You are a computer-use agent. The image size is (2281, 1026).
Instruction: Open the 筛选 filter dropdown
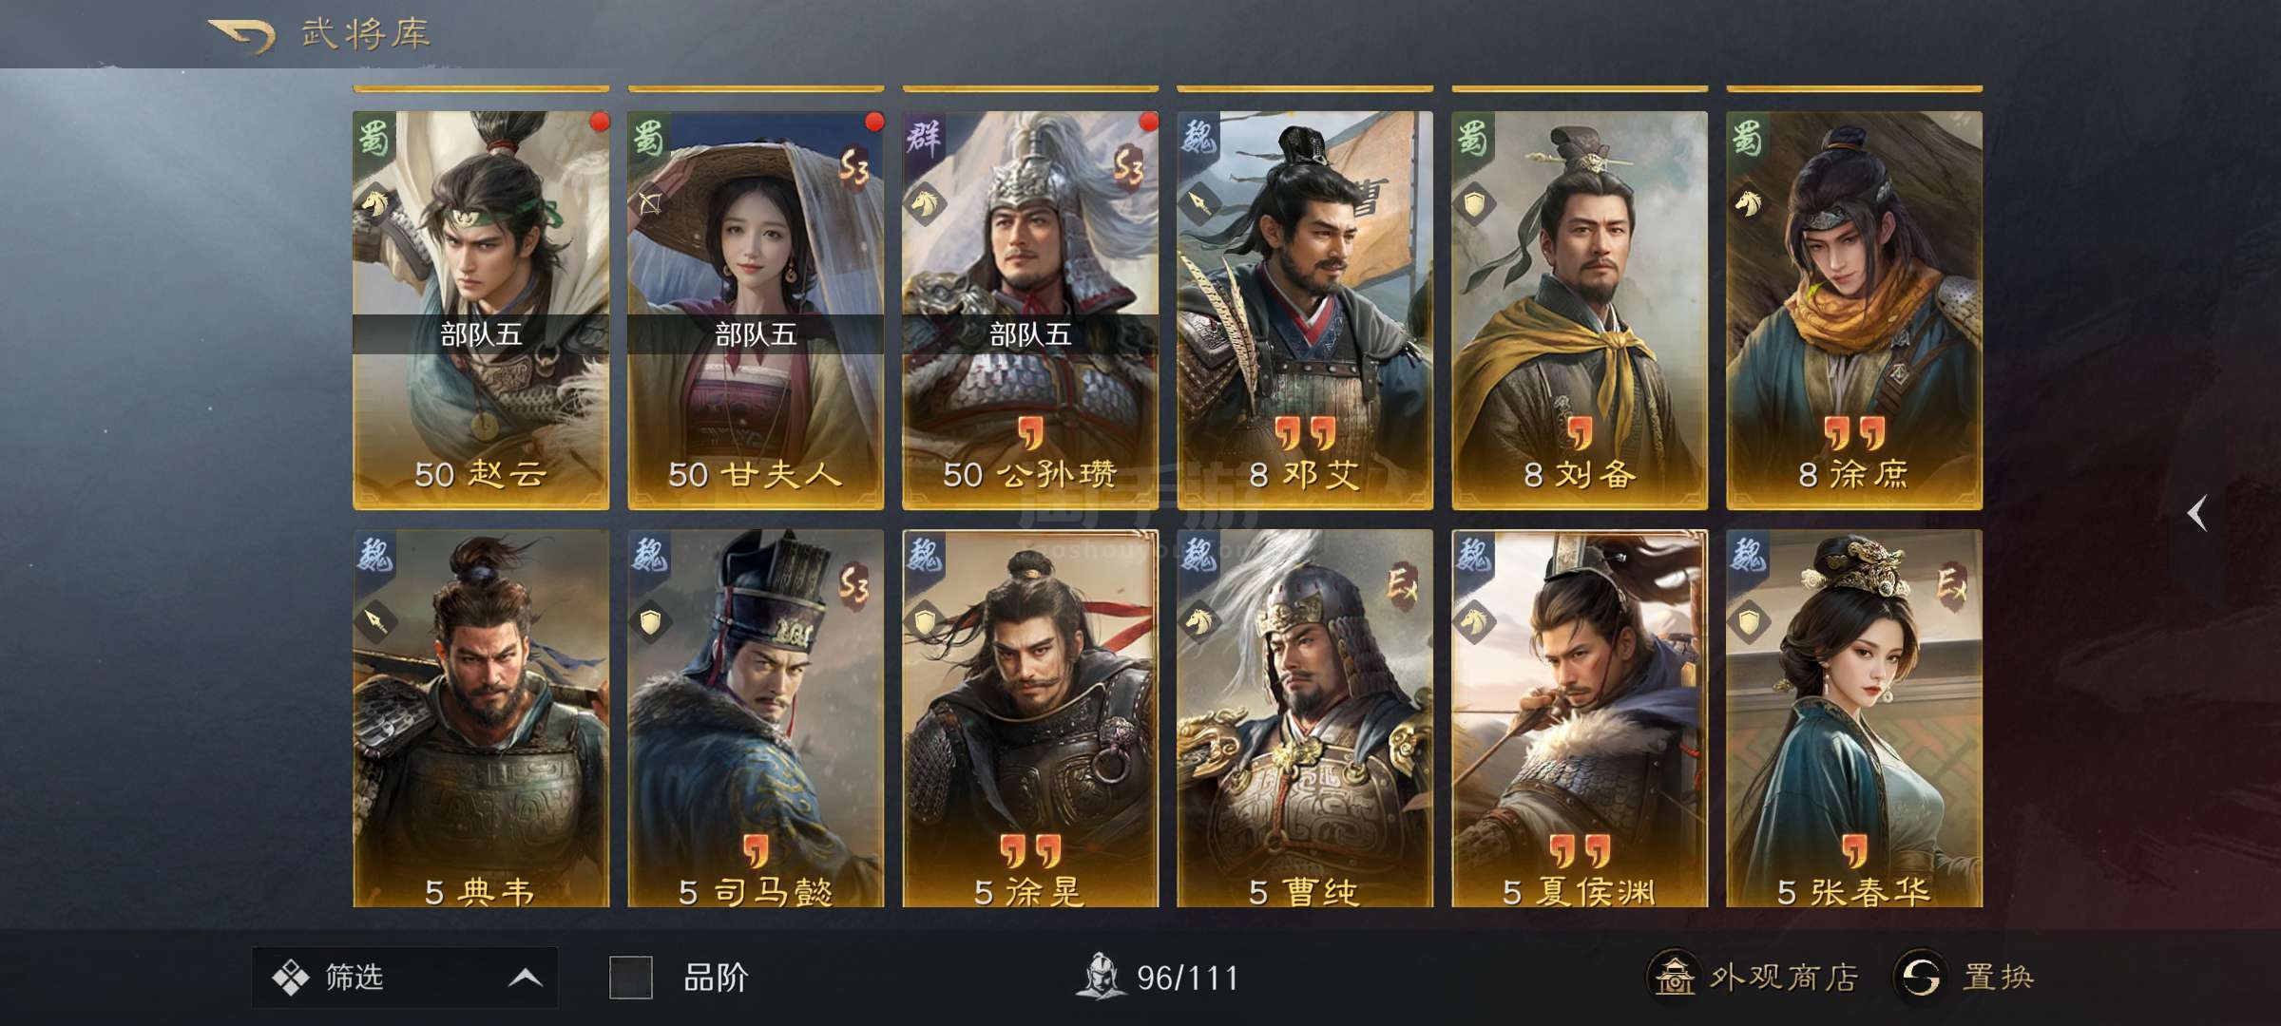pyautogui.click(x=405, y=977)
